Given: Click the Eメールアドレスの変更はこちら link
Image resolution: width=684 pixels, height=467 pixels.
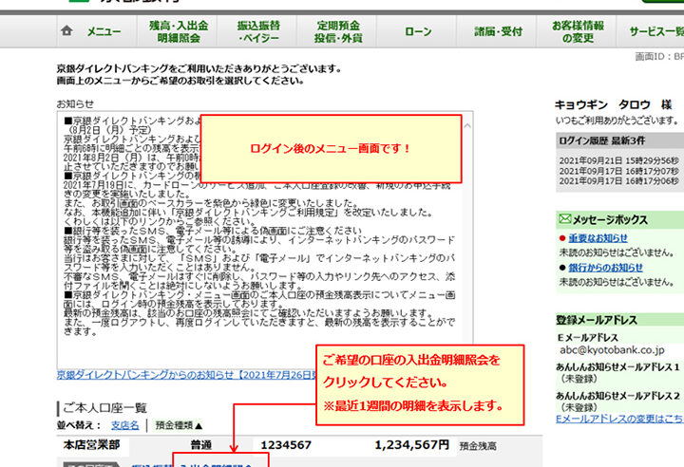Looking at the screenshot, I should pos(617,419).
